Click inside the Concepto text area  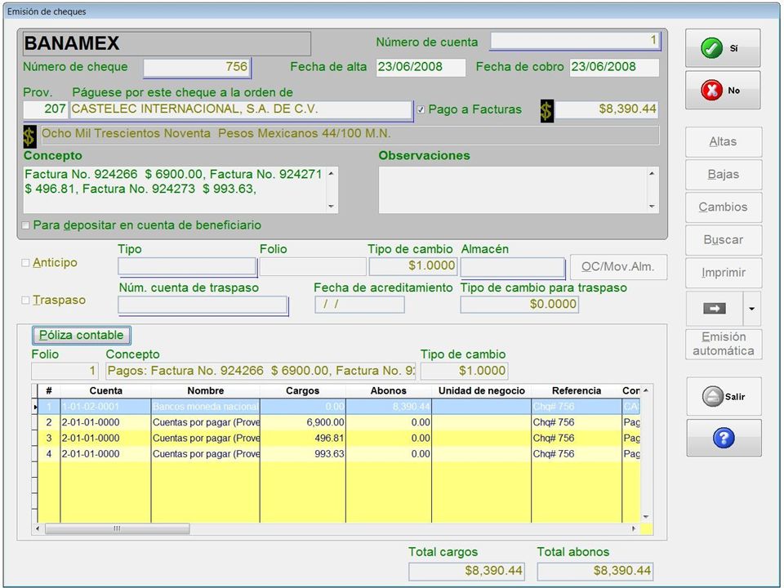(175, 190)
